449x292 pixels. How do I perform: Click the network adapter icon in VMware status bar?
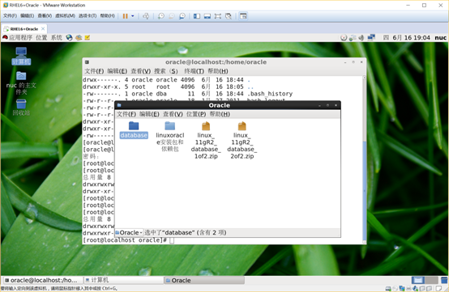pos(402,289)
